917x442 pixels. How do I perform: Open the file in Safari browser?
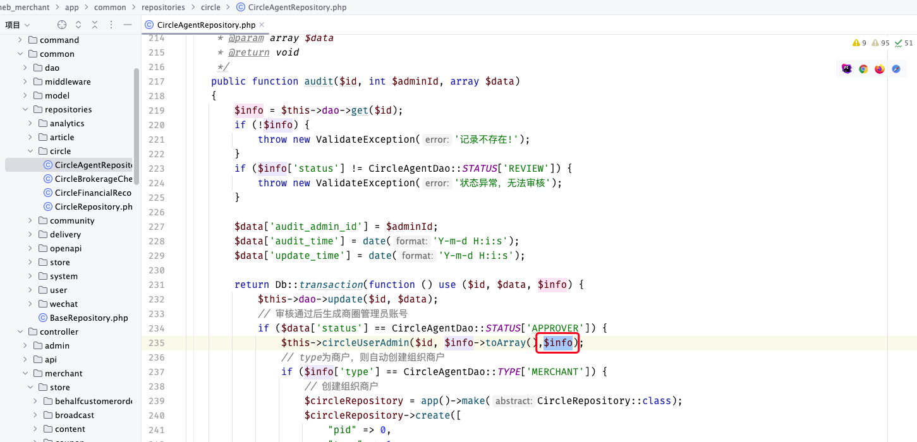pyautogui.click(x=896, y=69)
